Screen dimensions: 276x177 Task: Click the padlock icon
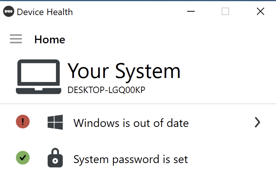[55, 158]
